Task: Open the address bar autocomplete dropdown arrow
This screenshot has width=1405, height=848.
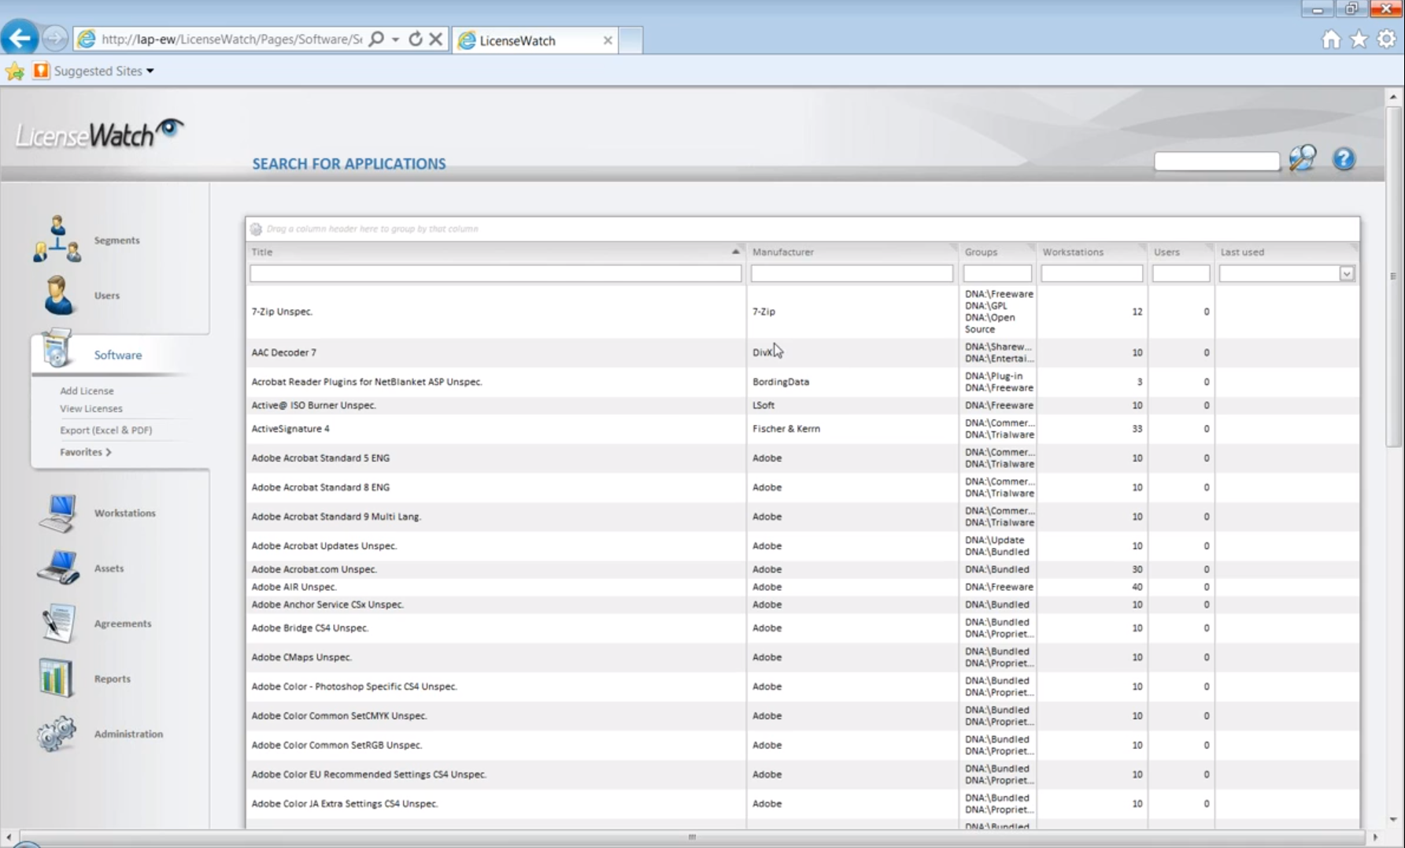Action: click(x=396, y=39)
